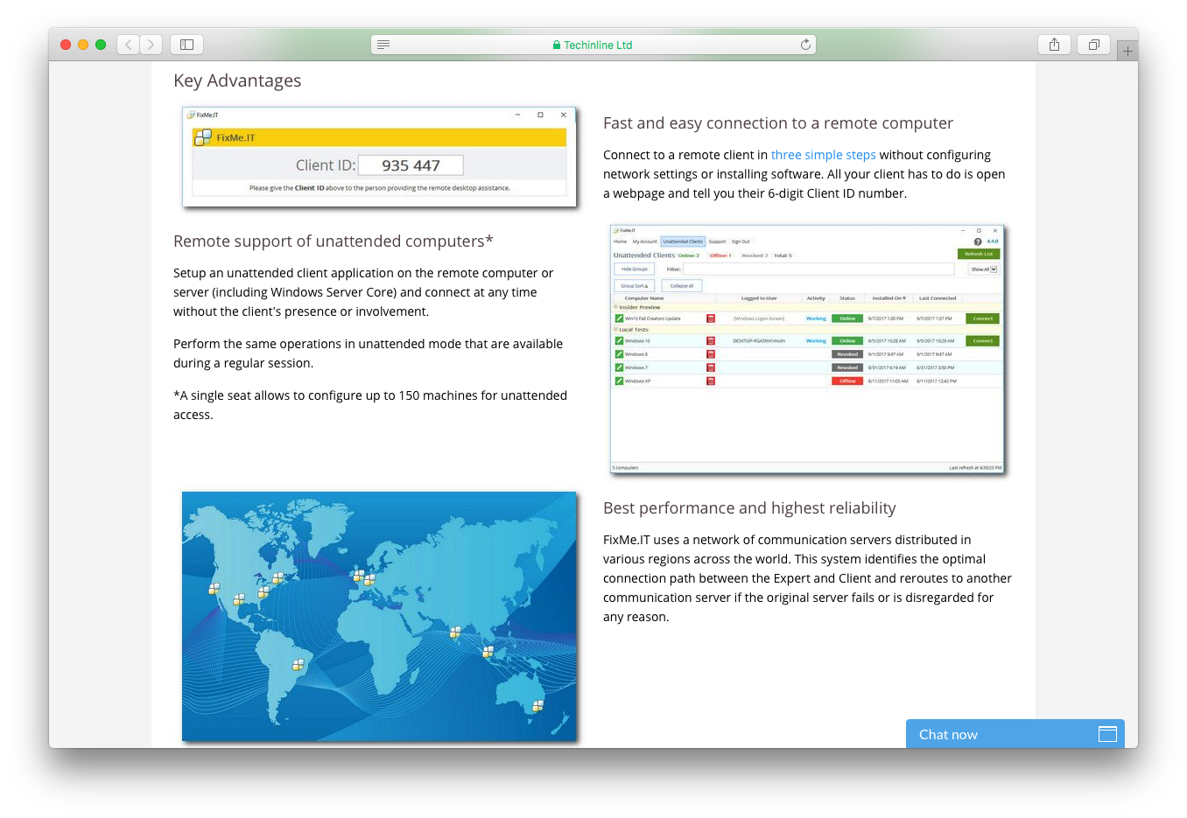Show the Safari sidebar

point(186,45)
